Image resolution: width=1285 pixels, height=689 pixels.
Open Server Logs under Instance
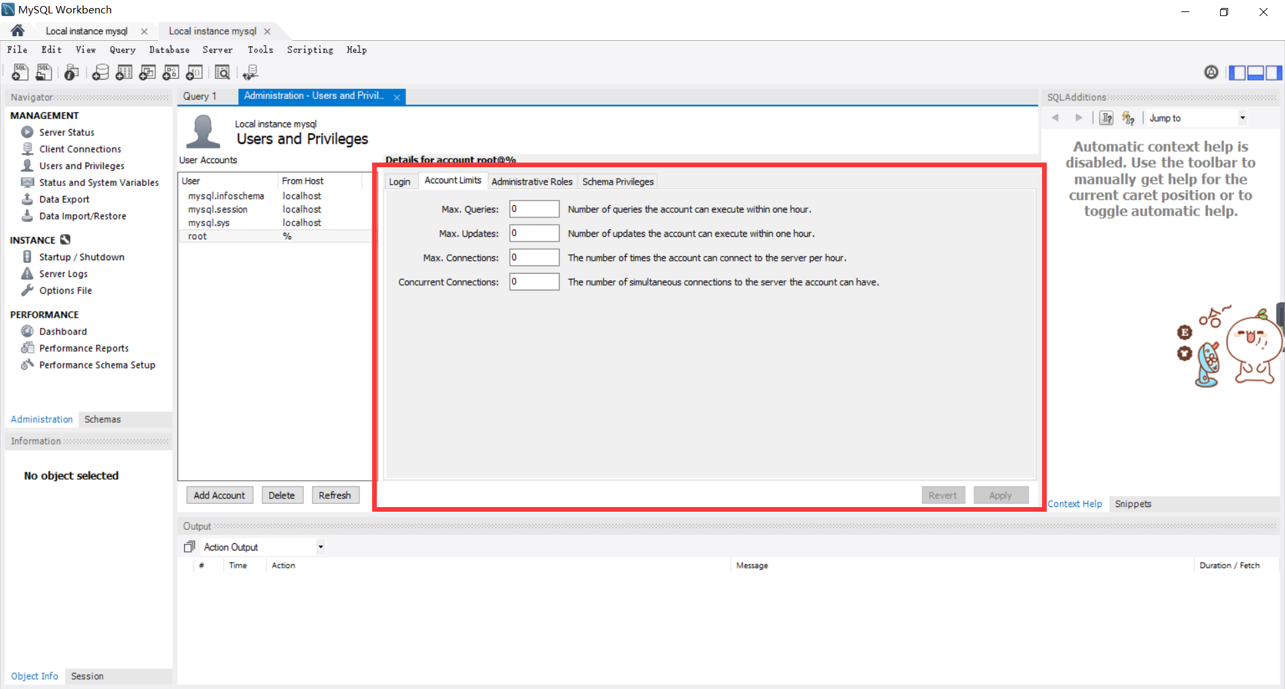pos(63,274)
